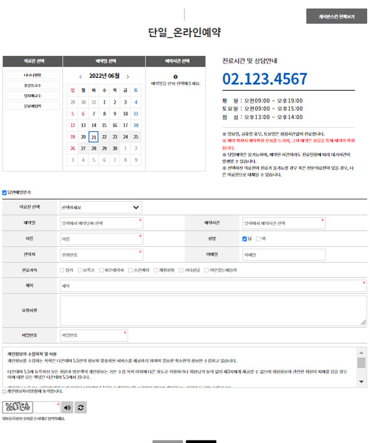Click the privacy policy text scrollbar

pyautogui.click(x=361, y=362)
